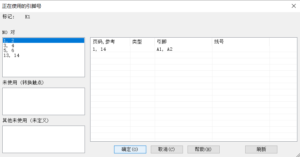Click the 引脚 column header
The width and height of the screenshot is (300, 157).
coord(183,42)
